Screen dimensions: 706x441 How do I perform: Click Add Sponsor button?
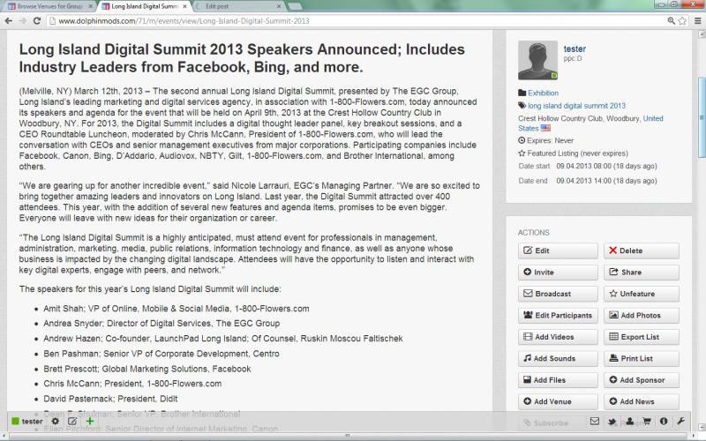tap(642, 380)
